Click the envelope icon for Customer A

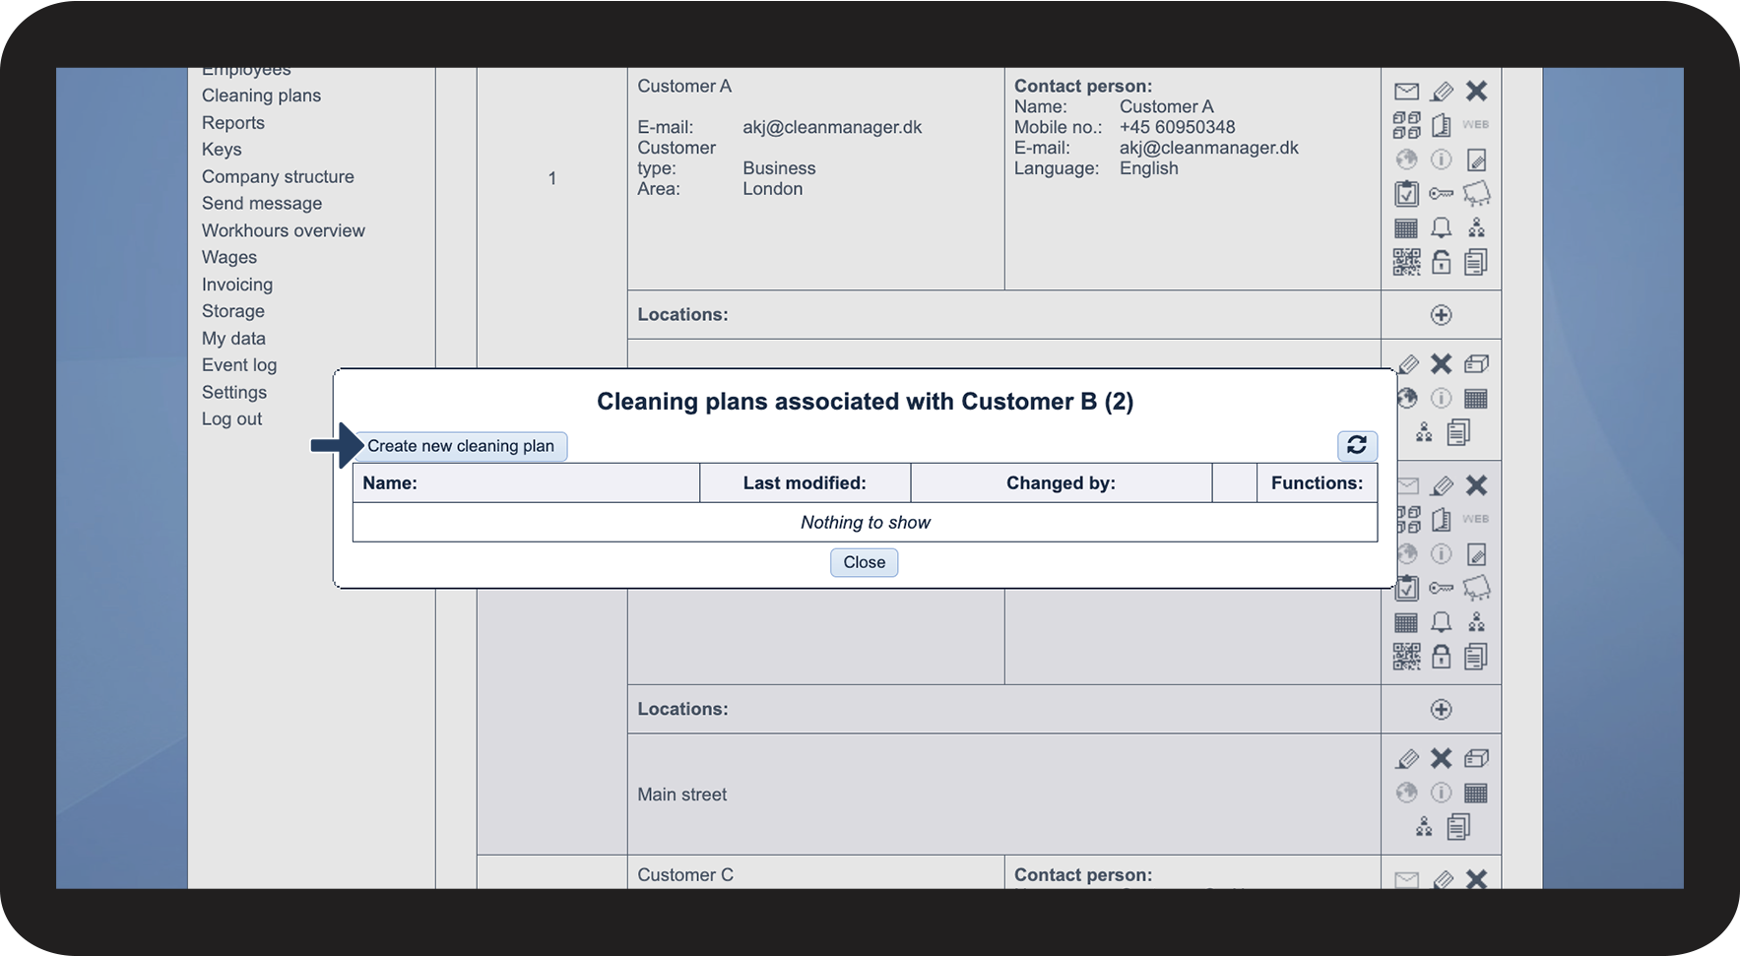1406,92
